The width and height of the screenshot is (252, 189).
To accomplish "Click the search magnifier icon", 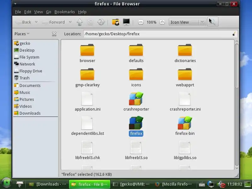I will pyautogui.click(x=213, y=22).
